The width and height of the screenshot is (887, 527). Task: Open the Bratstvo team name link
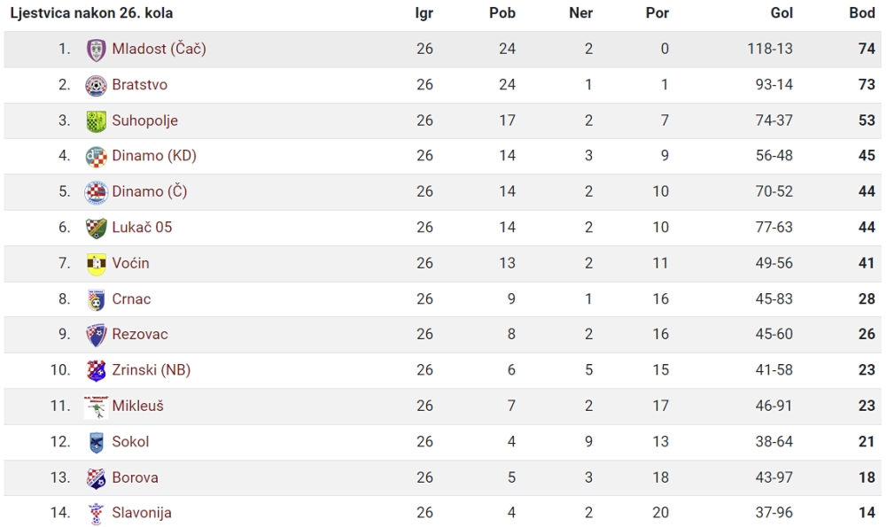[x=140, y=85]
